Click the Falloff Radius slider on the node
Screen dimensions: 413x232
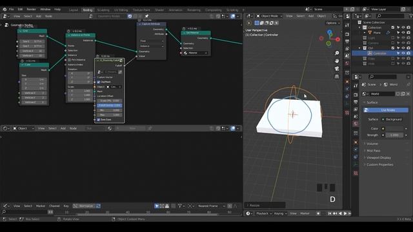[x=110, y=106]
